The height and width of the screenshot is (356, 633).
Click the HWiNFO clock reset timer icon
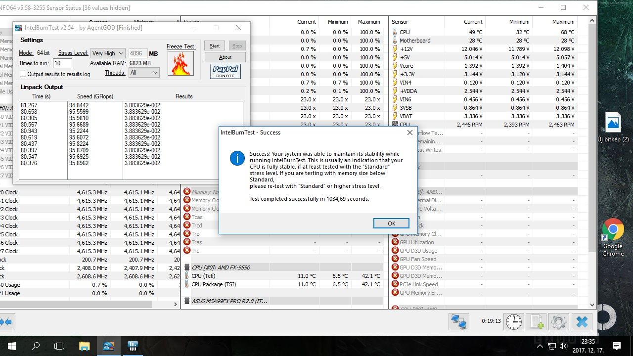tap(514, 321)
